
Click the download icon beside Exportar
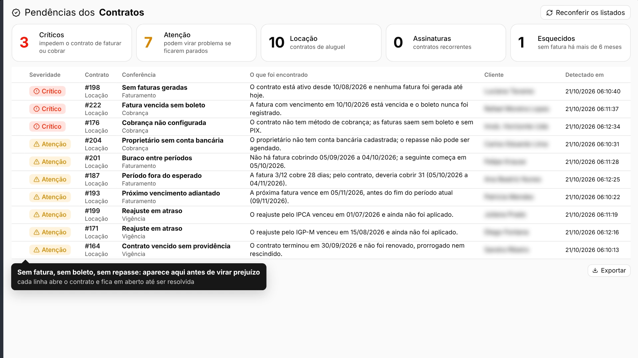(595, 271)
